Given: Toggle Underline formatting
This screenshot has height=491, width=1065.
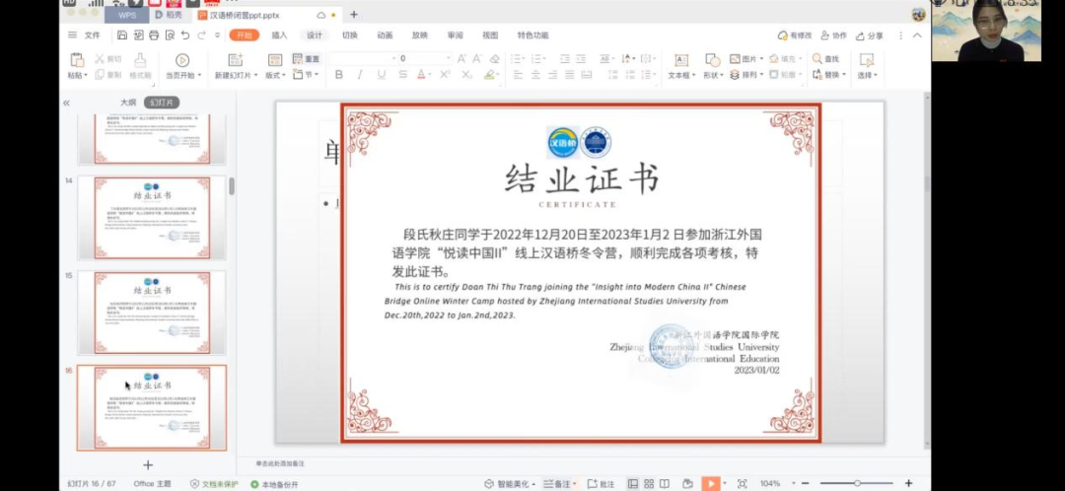Looking at the screenshot, I should pos(381,75).
